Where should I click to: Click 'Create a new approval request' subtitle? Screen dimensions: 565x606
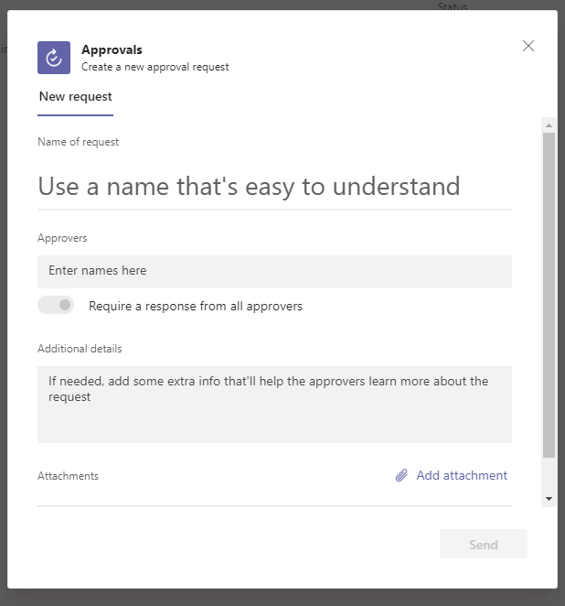pos(155,67)
